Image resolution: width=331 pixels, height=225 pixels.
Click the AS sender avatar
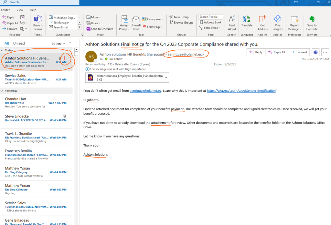(91, 57)
